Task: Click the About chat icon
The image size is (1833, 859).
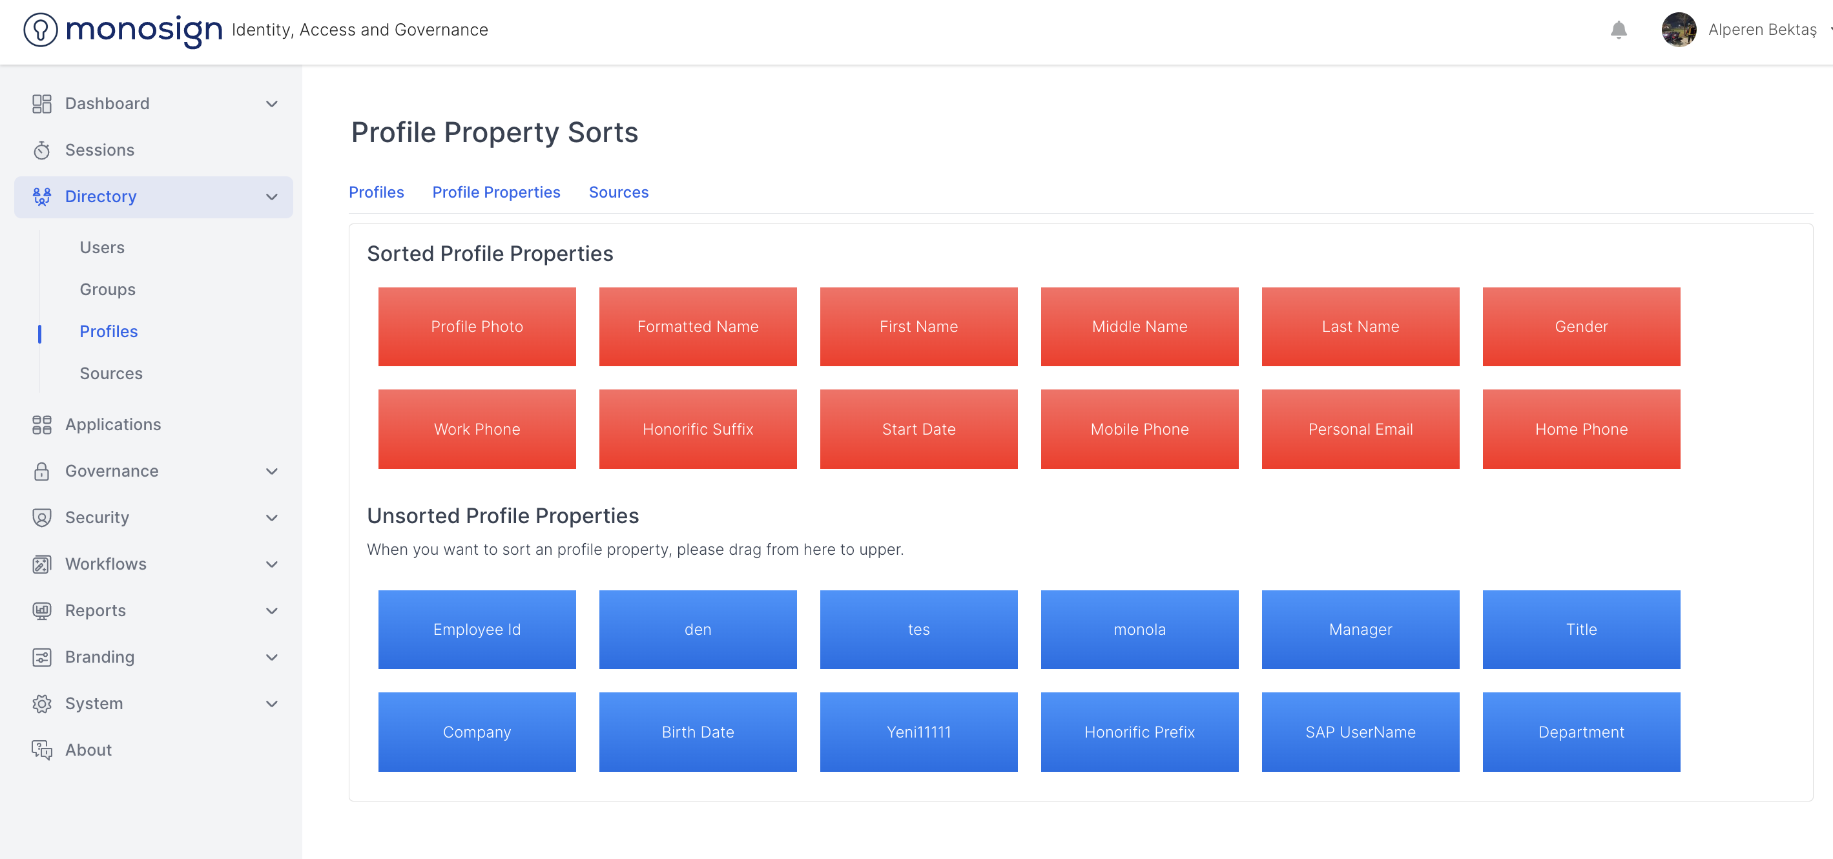Action: pos(41,750)
